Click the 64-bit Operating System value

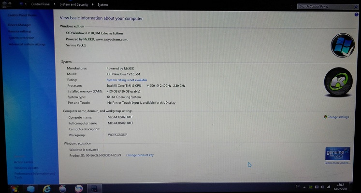click(124, 97)
